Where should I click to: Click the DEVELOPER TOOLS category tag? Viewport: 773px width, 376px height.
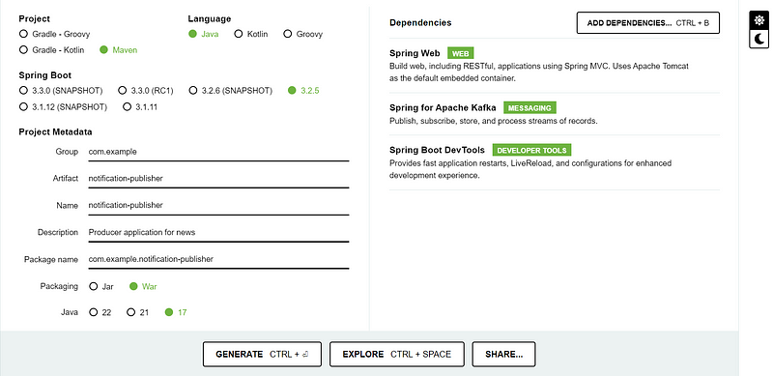(x=532, y=150)
